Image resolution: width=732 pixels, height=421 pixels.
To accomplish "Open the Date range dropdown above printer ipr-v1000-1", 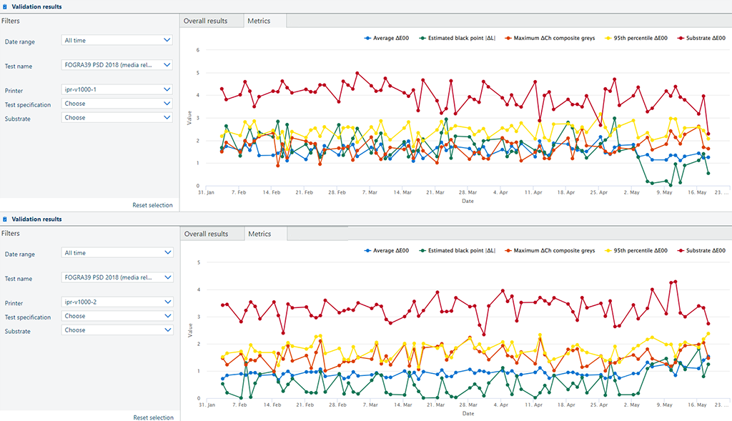I will click(117, 41).
